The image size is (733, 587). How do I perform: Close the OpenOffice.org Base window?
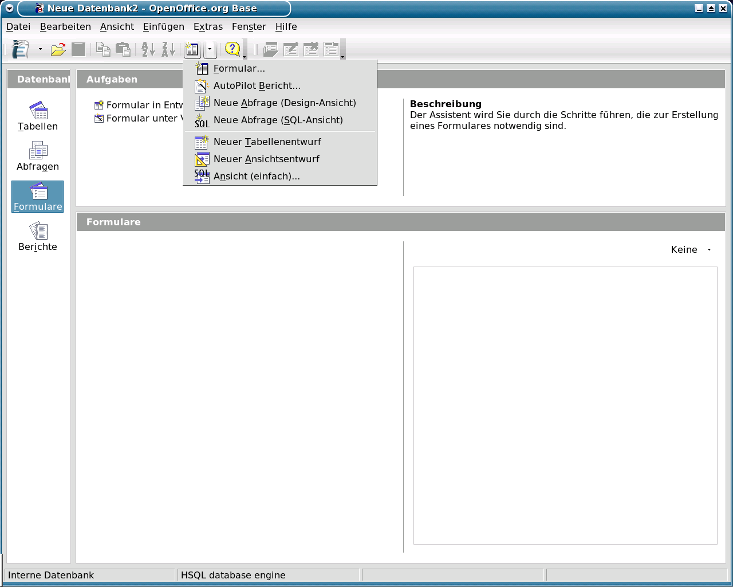[723, 9]
